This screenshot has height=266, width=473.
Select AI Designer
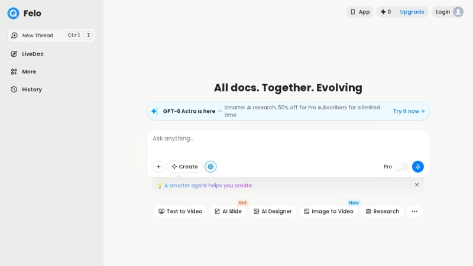point(273,212)
